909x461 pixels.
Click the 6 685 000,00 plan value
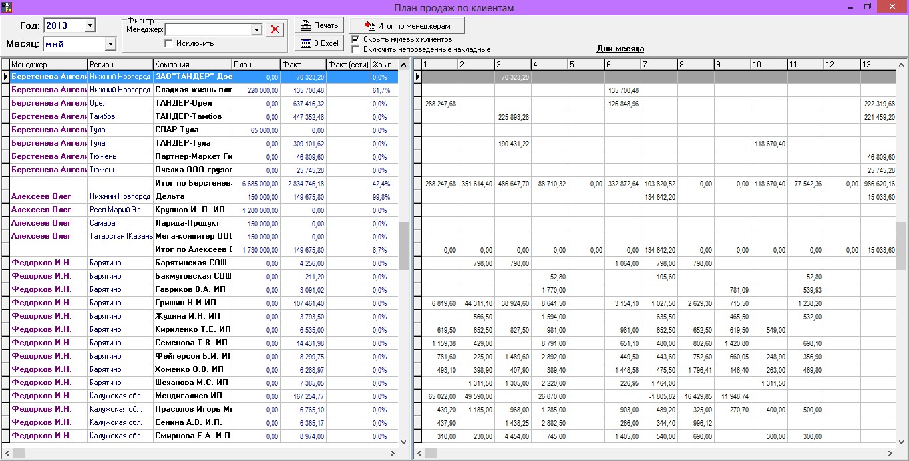(x=260, y=184)
